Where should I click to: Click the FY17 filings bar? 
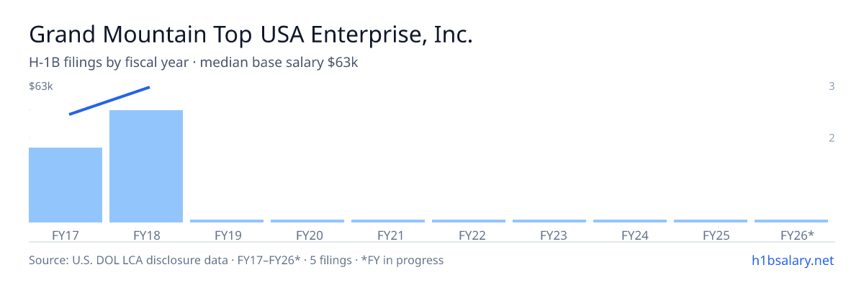click(66, 185)
